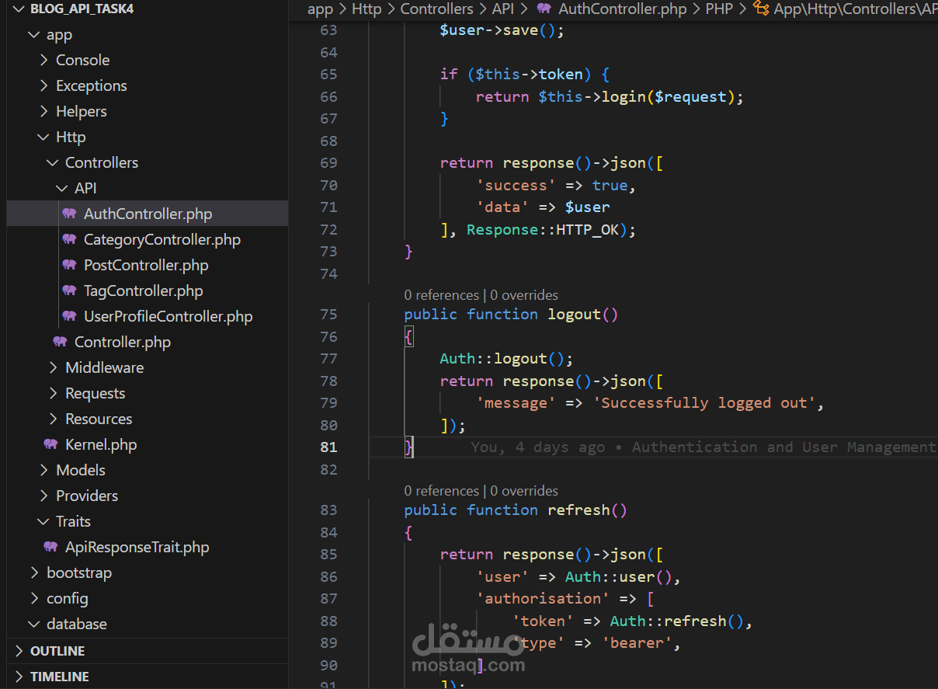The height and width of the screenshot is (689, 938).
Task: Open AuthController.php in the explorer
Action: 148,214
